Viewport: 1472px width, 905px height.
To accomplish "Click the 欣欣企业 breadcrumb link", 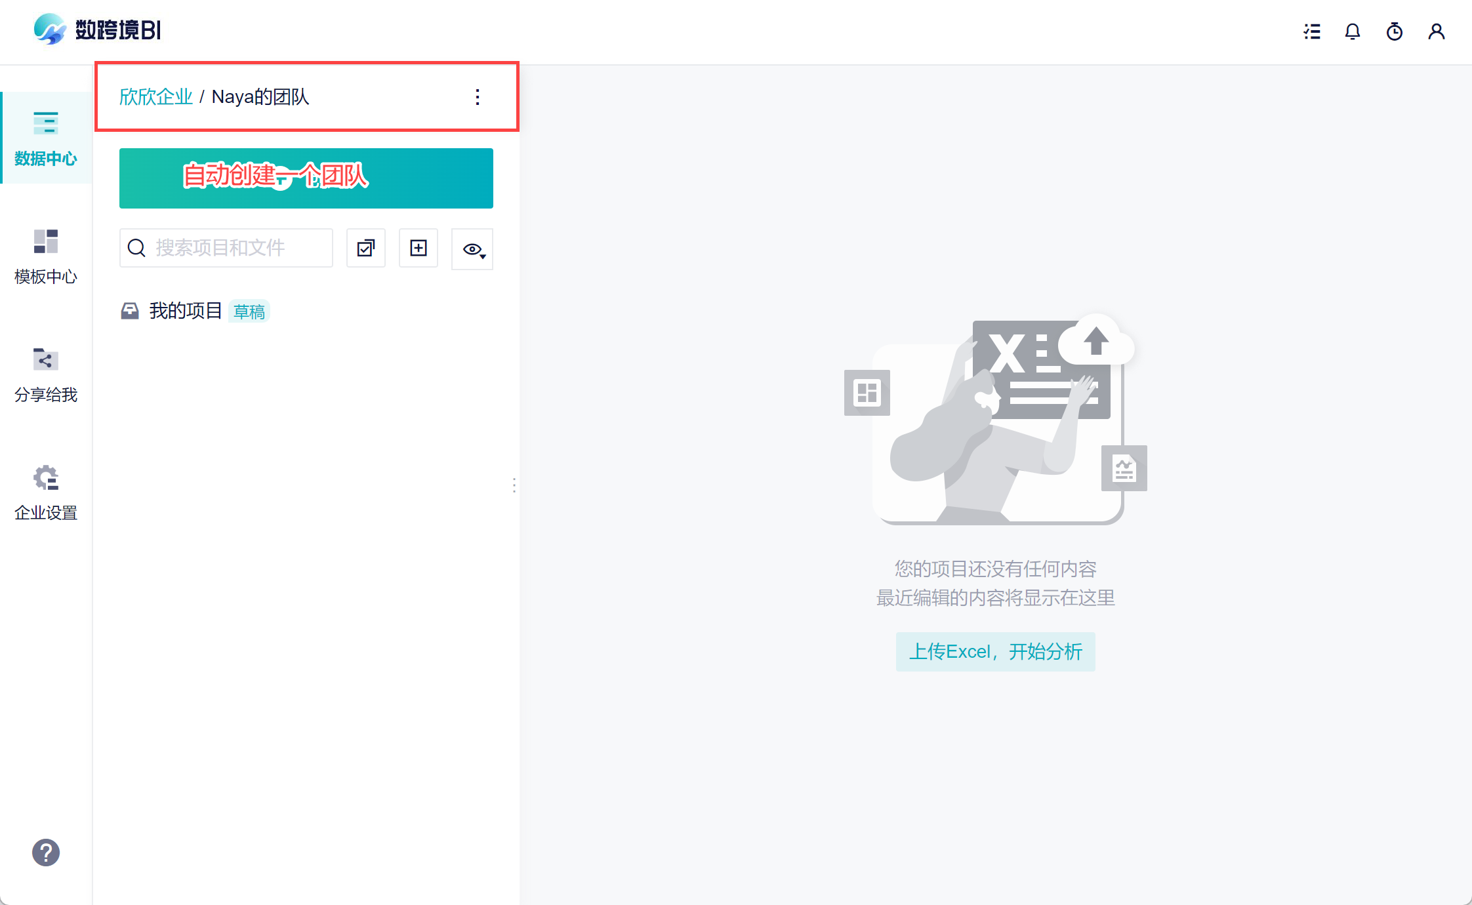I will 156,97.
